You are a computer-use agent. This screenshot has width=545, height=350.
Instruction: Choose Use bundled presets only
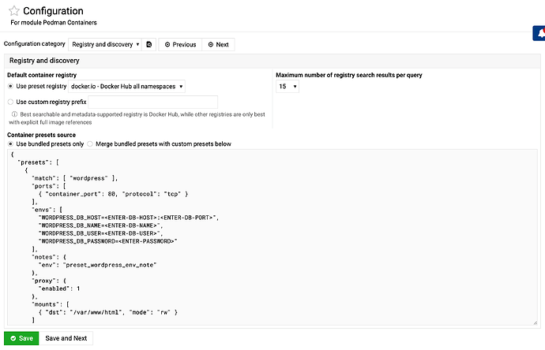(x=10, y=144)
